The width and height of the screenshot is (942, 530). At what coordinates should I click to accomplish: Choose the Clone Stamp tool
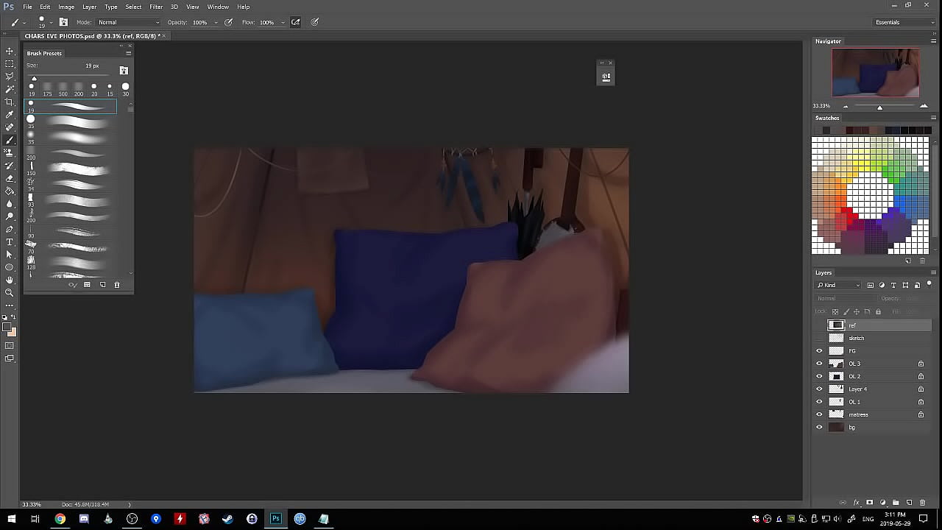pyautogui.click(x=10, y=153)
